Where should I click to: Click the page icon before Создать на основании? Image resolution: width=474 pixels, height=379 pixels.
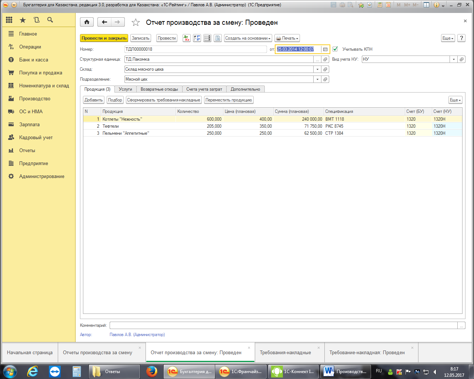218,38
